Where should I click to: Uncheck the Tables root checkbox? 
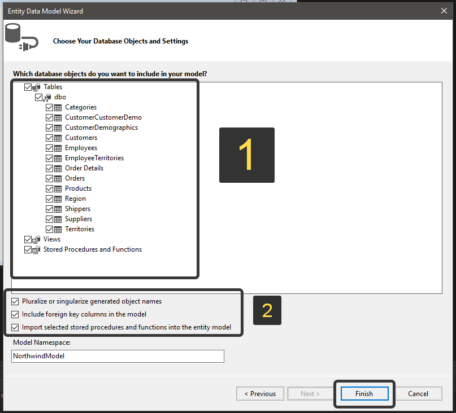tap(28, 87)
